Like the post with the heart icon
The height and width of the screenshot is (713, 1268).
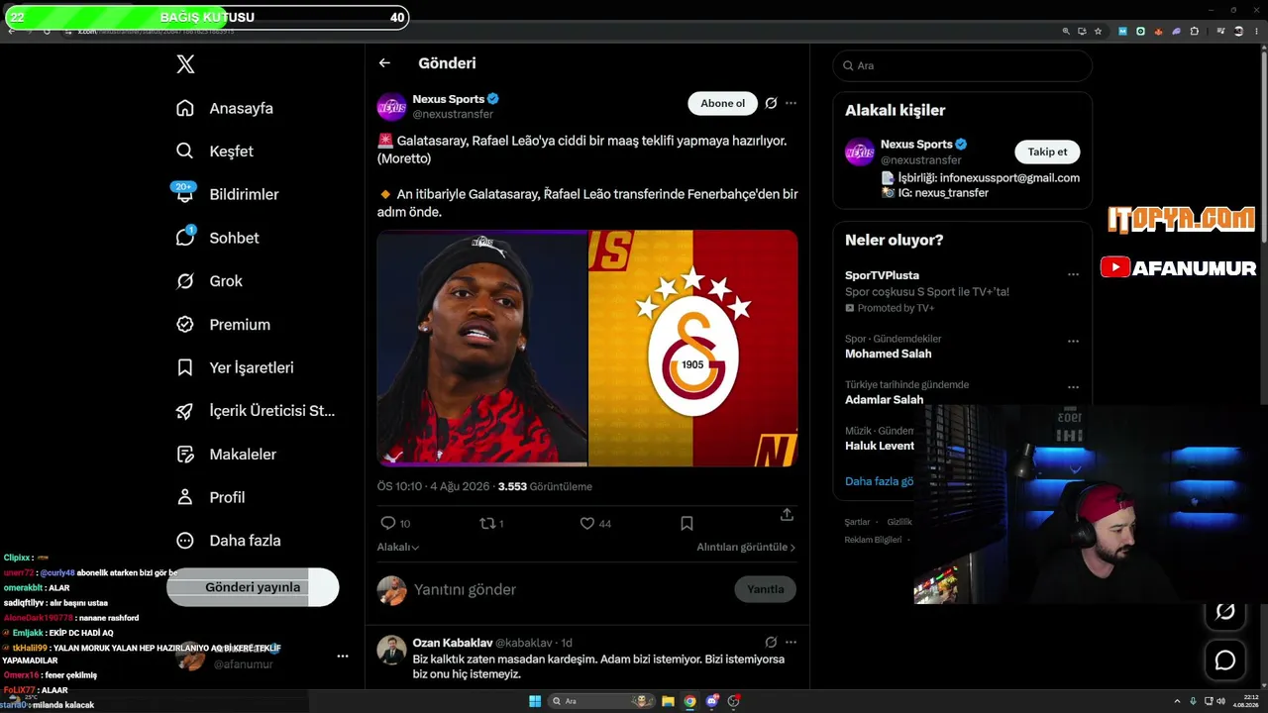pos(586,523)
